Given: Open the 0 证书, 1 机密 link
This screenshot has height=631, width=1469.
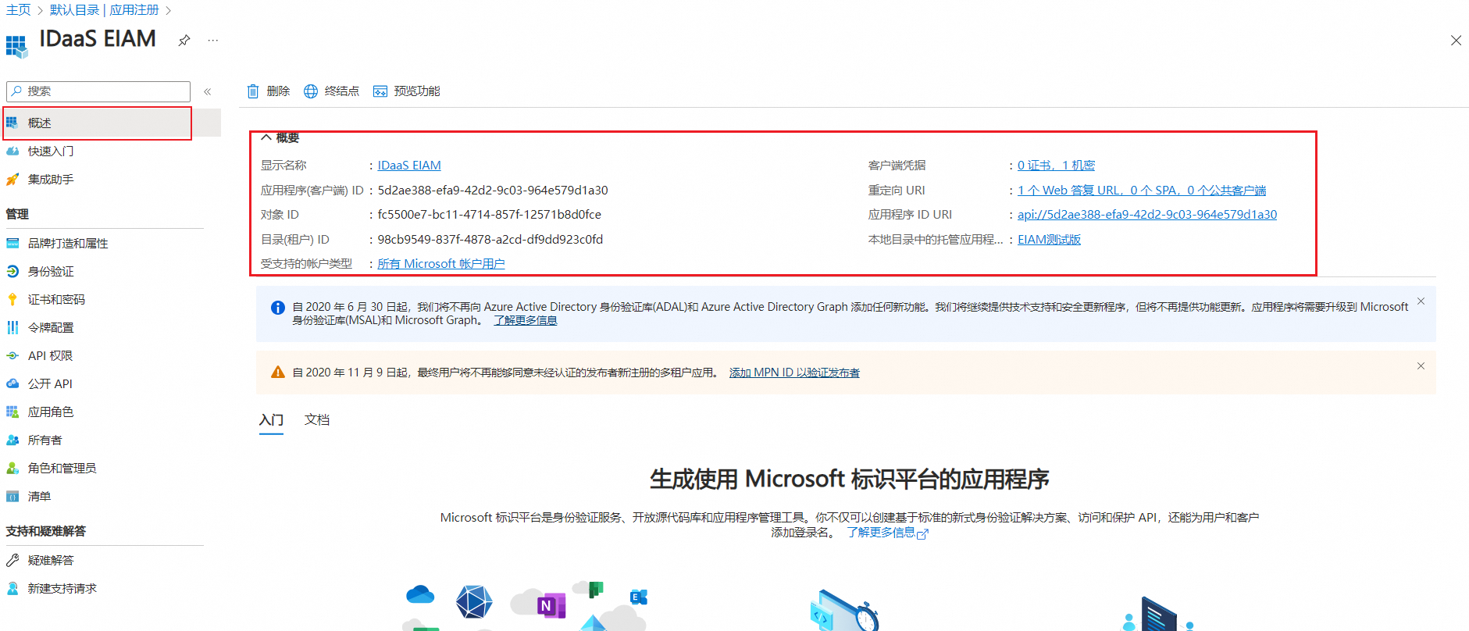Looking at the screenshot, I should point(1056,166).
